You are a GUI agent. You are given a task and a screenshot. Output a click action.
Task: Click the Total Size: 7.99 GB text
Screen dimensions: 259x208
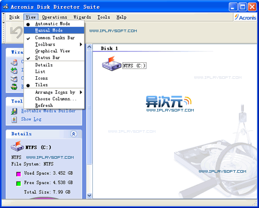[47, 192]
